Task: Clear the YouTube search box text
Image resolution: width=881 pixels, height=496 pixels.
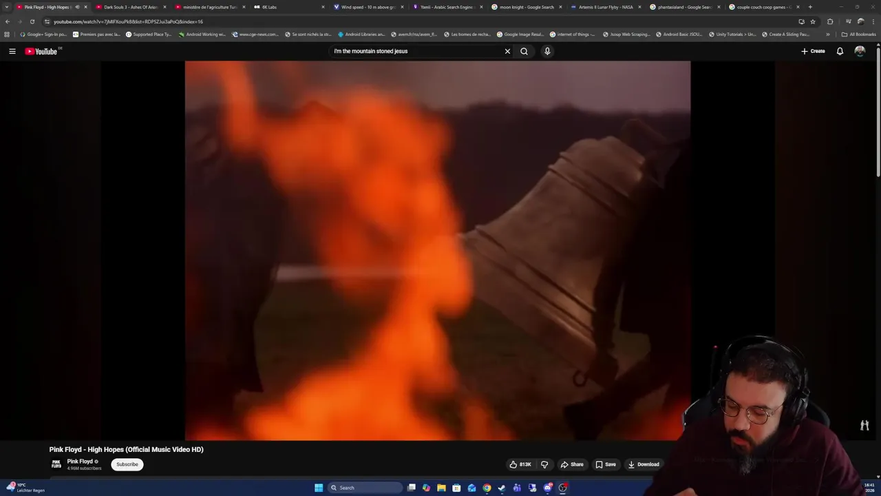Action: (x=507, y=51)
